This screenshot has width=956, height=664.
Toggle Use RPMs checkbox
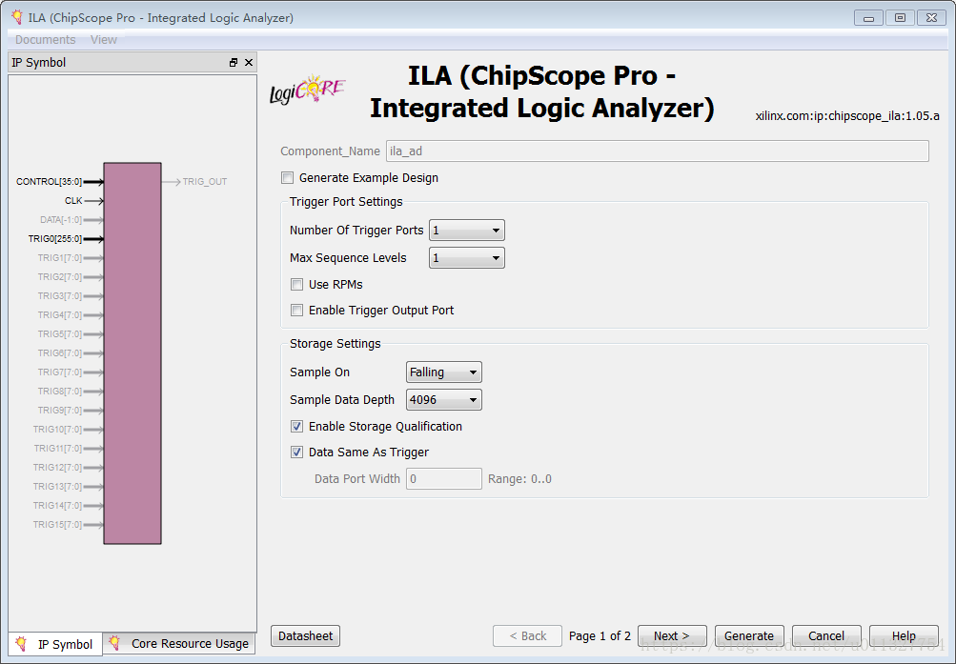pyautogui.click(x=297, y=285)
